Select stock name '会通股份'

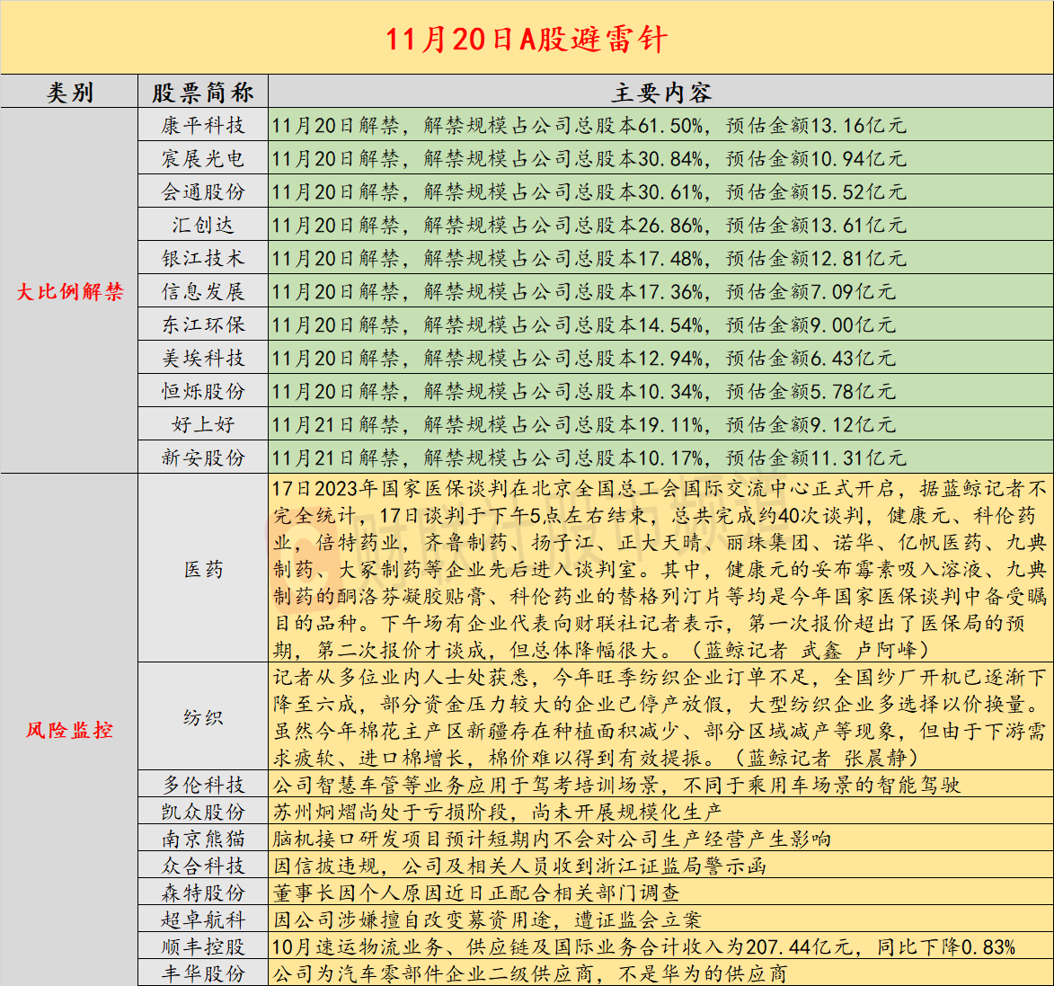203,191
